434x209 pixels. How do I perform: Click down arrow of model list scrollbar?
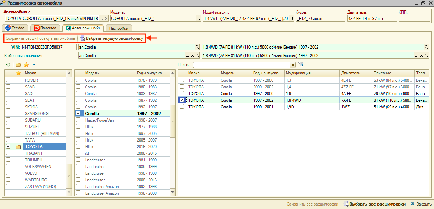click(x=173, y=193)
